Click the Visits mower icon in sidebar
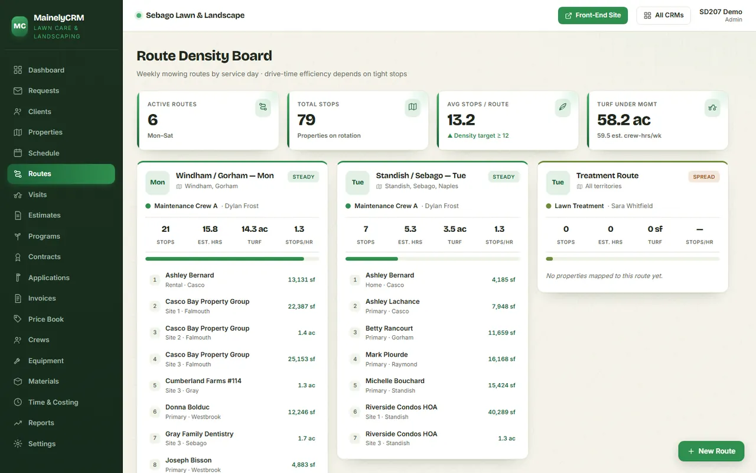Viewport: 756px width, 473px height. pos(18,195)
